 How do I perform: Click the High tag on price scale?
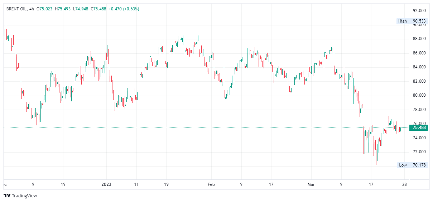coord(403,21)
